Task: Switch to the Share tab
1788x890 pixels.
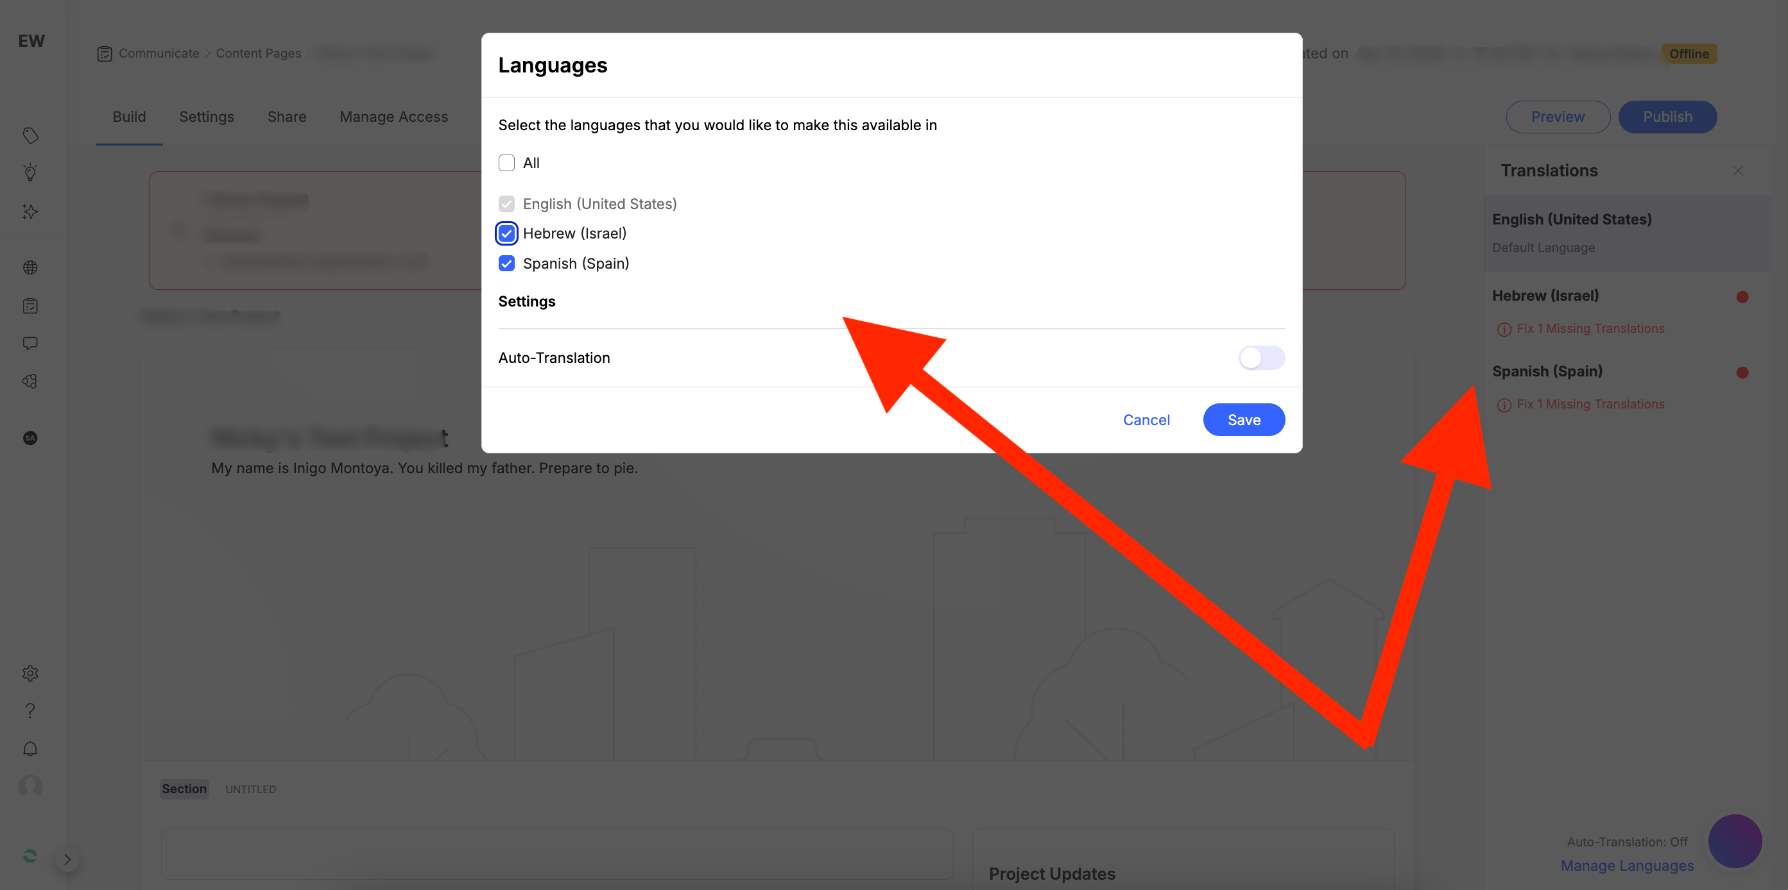Action: [287, 117]
